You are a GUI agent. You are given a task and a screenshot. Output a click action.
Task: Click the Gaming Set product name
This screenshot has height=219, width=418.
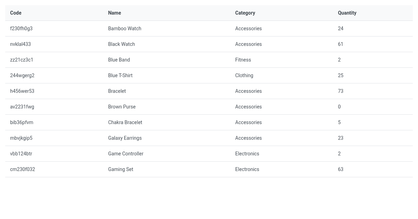tap(121, 169)
